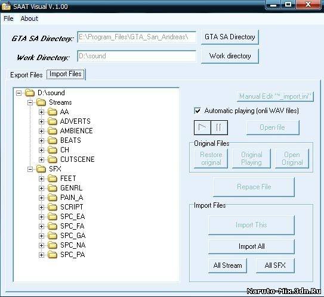Click the play button icon

click(202, 127)
